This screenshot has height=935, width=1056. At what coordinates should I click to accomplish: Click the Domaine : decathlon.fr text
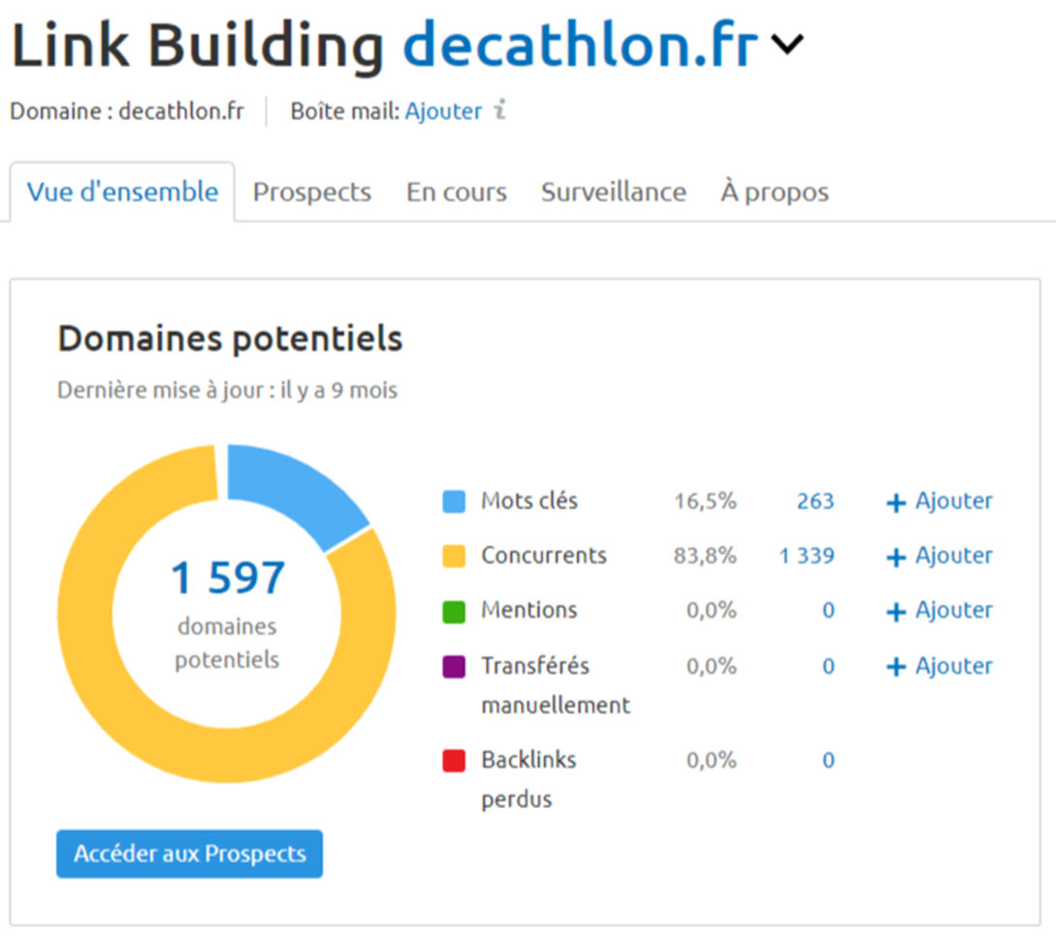pyautogui.click(x=127, y=112)
